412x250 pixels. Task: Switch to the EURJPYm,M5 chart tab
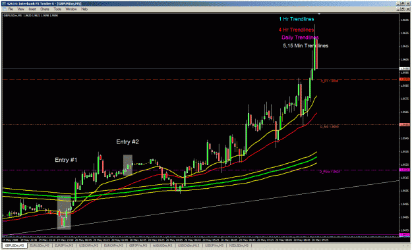64,245
